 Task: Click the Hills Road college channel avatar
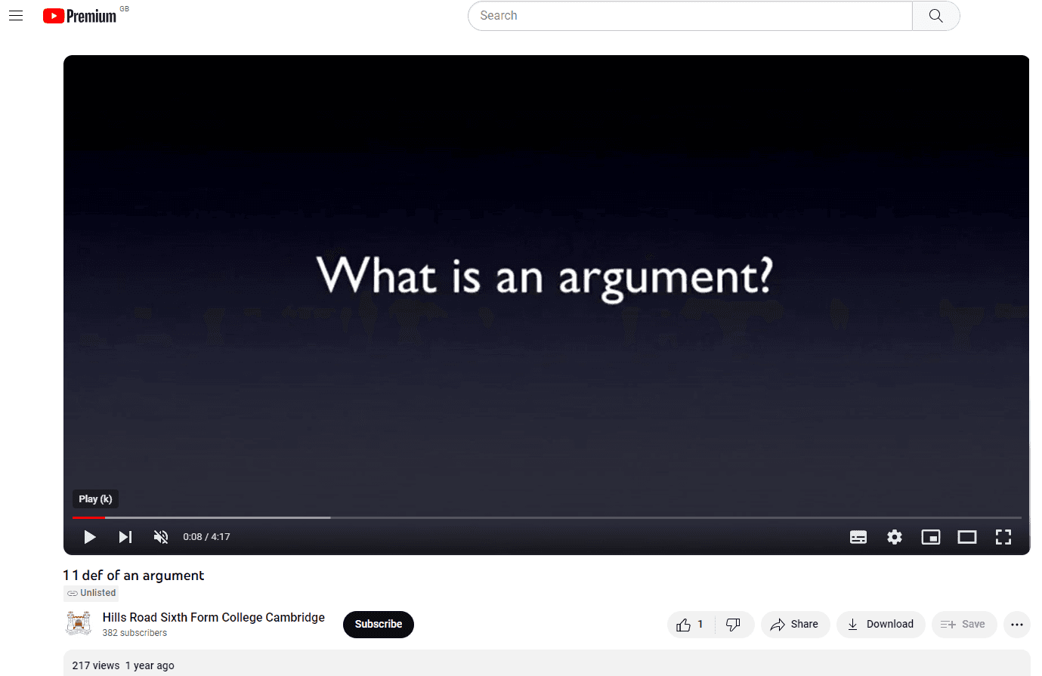click(79, 624)
